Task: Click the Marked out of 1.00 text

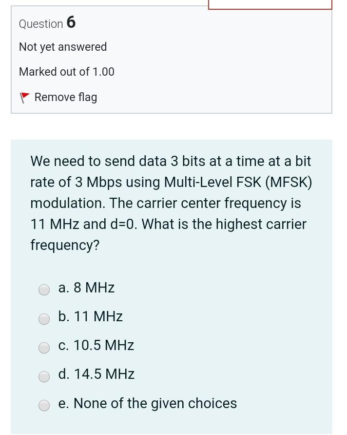Action: [x=66, y=72]
